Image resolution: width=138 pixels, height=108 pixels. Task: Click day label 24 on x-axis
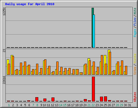tap(101, 105)
